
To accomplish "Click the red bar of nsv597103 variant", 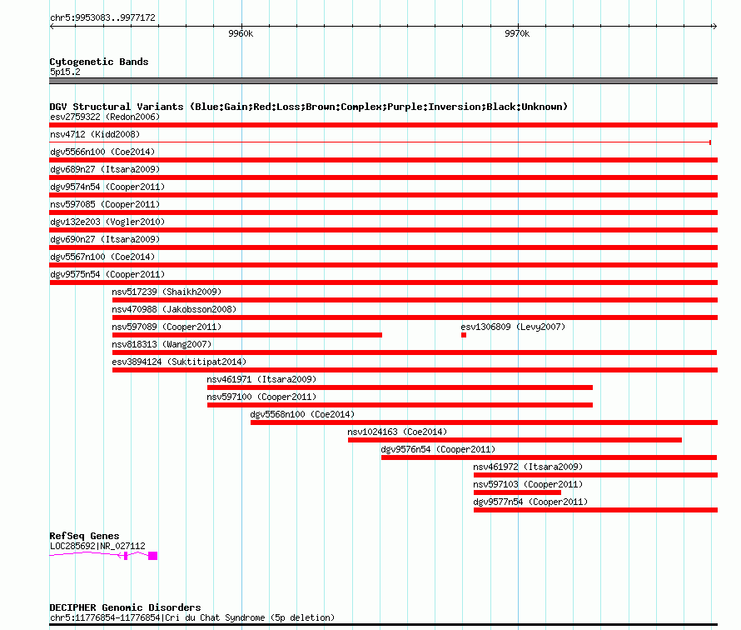I will pyautogui.click(x=517, y=492).
